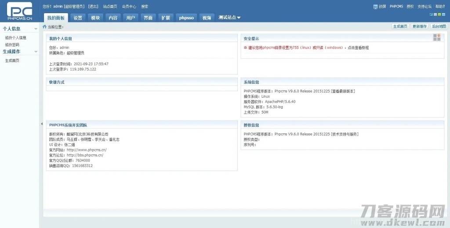Click the last login IP 119.189.75.122
This screenshot has height=228, width=450.
pos(83,69)
